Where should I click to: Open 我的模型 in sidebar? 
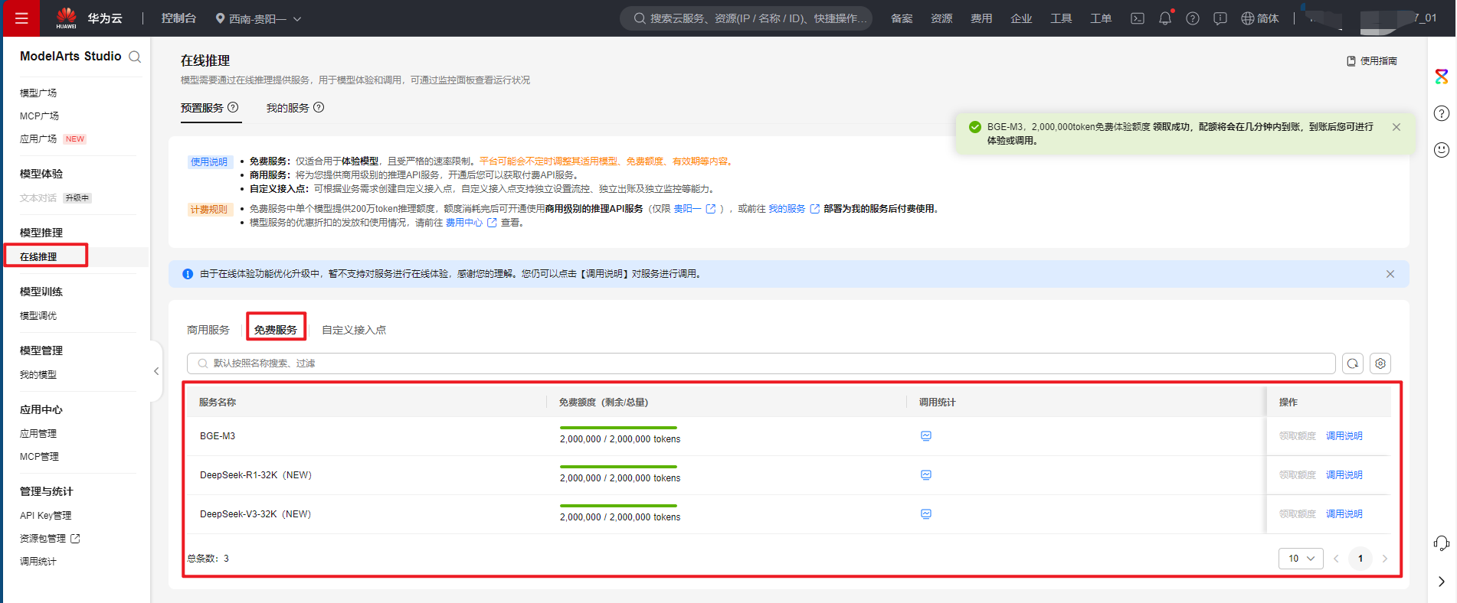click(38, 374)
